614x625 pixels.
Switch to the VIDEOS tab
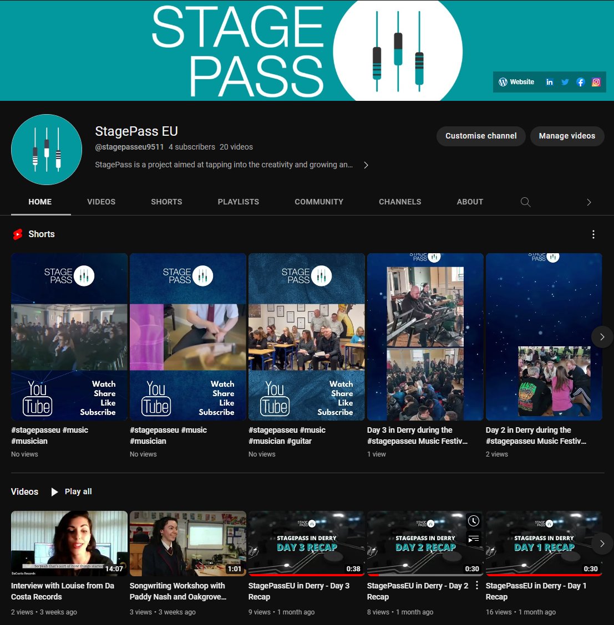(102, 202)
